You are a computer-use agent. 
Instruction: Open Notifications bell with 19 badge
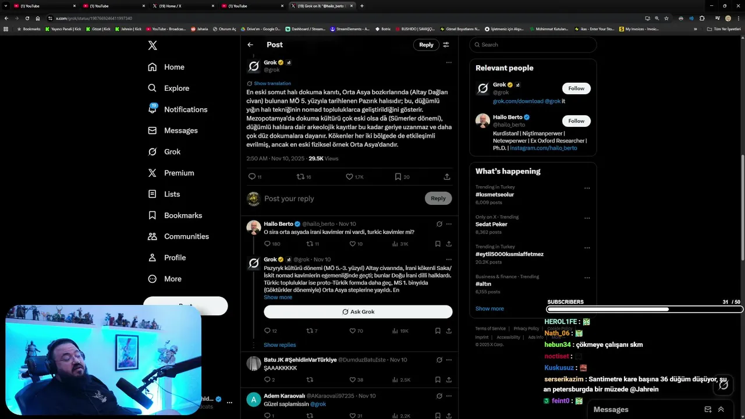[x=152, y=109]
